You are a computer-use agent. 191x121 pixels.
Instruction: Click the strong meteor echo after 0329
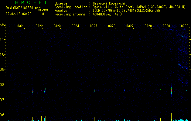171,90
